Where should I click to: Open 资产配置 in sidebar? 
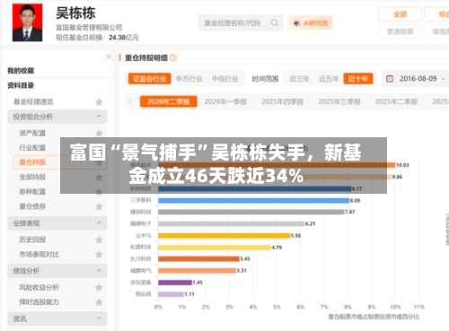pyautogui.click(x=32, y=133)
